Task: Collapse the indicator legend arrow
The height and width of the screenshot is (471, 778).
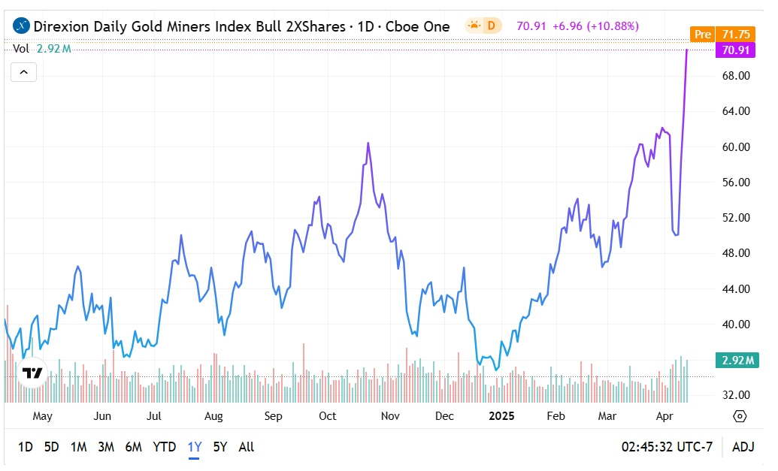Action: 23,72
